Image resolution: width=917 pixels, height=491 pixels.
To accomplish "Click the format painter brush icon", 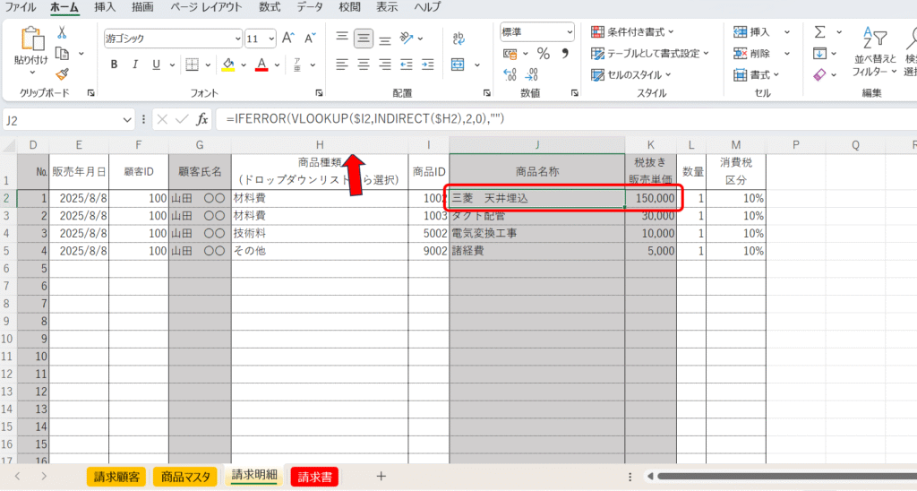I will (62, 74).
